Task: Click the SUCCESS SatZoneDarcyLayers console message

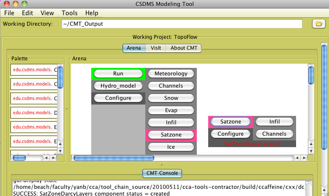Action: point(91,193)
